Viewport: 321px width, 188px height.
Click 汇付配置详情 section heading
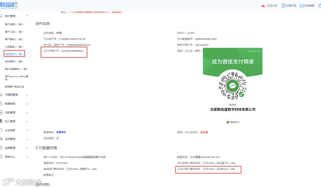[x=46, y=148]
